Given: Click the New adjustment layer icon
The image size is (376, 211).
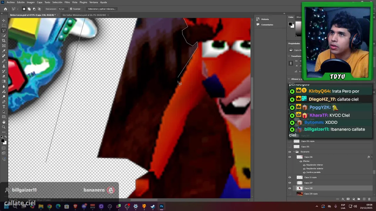Looking at the screenshot, I should point(353,199).
